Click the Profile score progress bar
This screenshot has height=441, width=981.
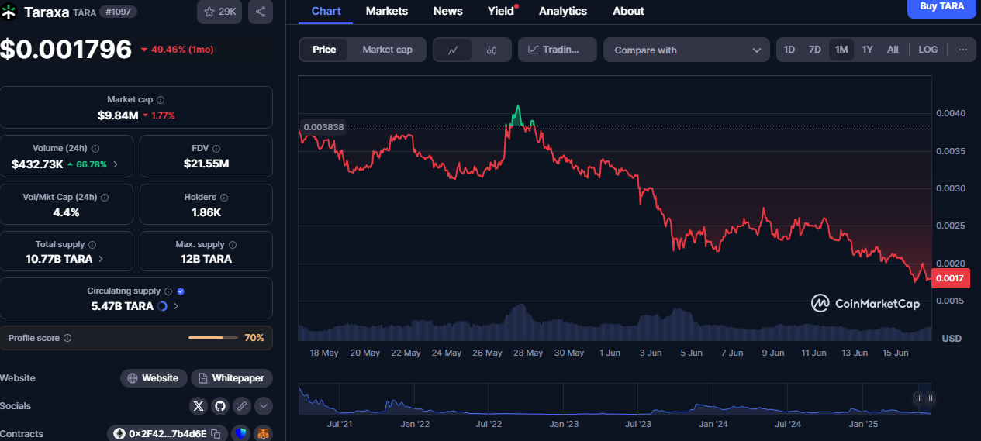point(213,338)
